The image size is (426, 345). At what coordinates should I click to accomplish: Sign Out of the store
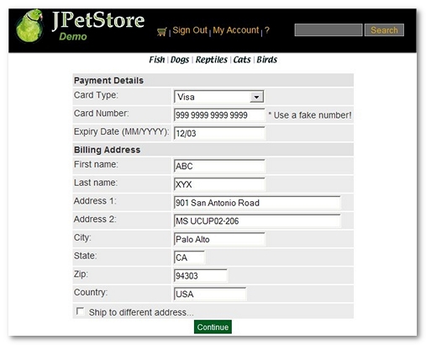coord(190,30)
